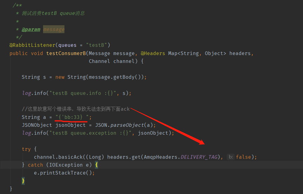Click the "testB" queue string literal
The image size is (303, 194).
pyautogui.click(x=96, y=45)
